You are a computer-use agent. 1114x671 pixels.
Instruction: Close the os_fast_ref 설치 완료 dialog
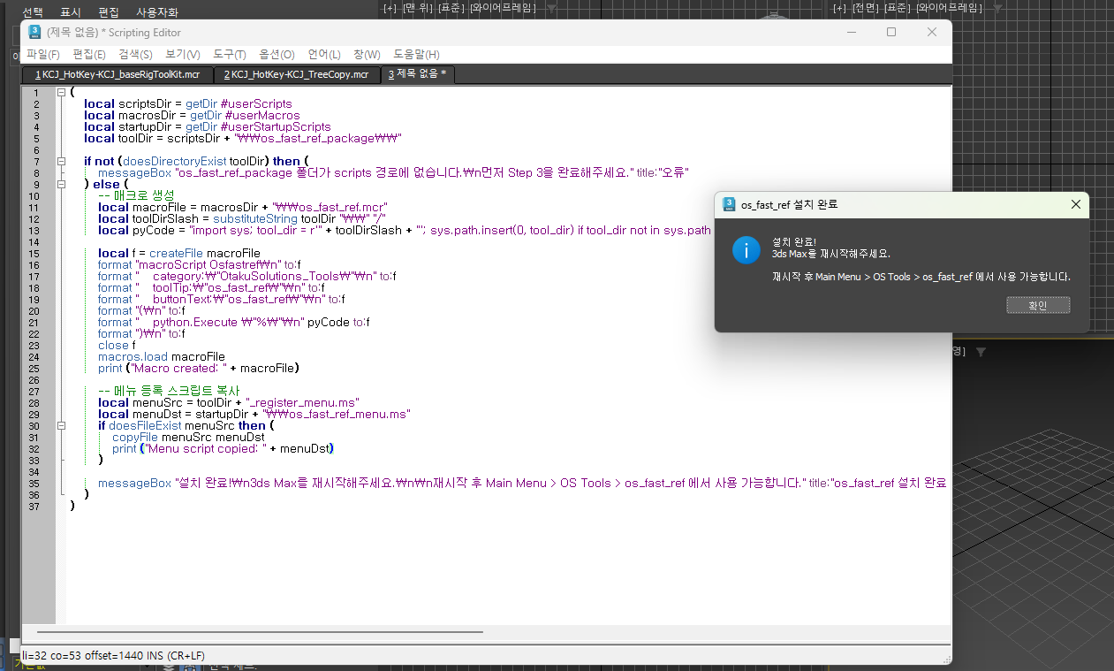[1075, 204]
